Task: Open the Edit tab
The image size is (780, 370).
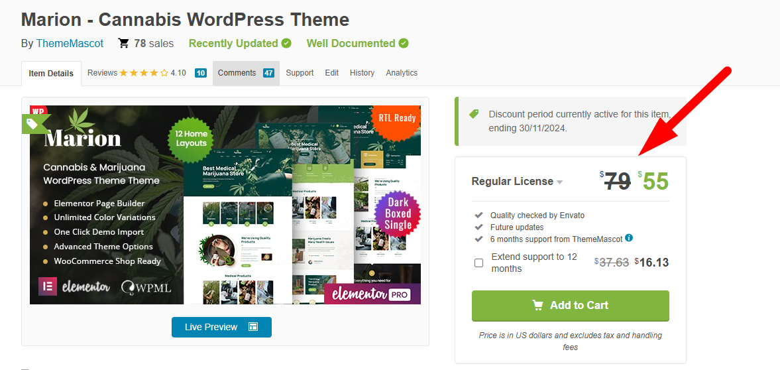Action: point(332,73)
